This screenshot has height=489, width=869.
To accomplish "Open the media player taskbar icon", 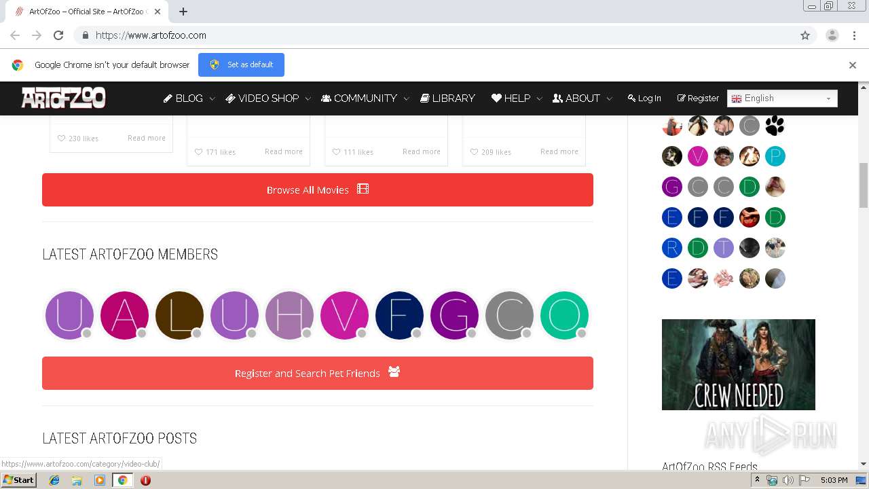I will tap(100, 480).
